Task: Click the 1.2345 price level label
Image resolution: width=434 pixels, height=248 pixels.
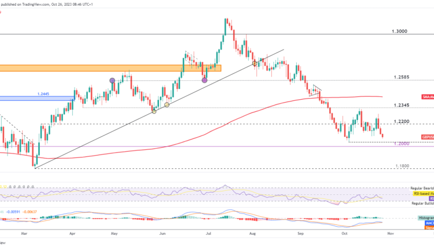Action: (402, 105)
